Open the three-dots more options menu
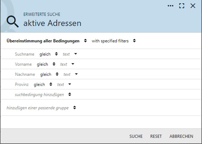 pyautogui.click(x=171, y=6)
